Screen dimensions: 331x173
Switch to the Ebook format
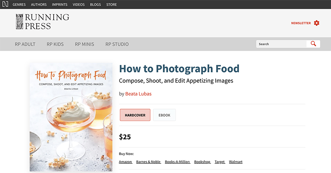coord(164,115)
